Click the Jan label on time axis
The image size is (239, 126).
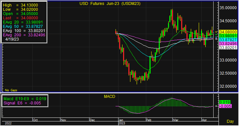tap(121, 120)
